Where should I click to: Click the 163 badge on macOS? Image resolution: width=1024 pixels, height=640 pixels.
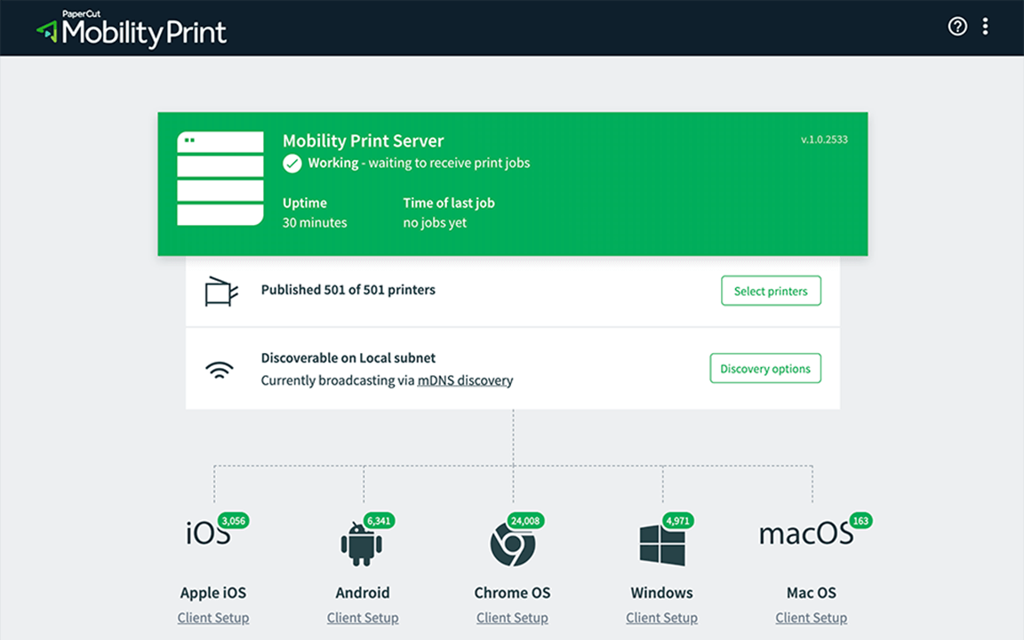(860, 521)
